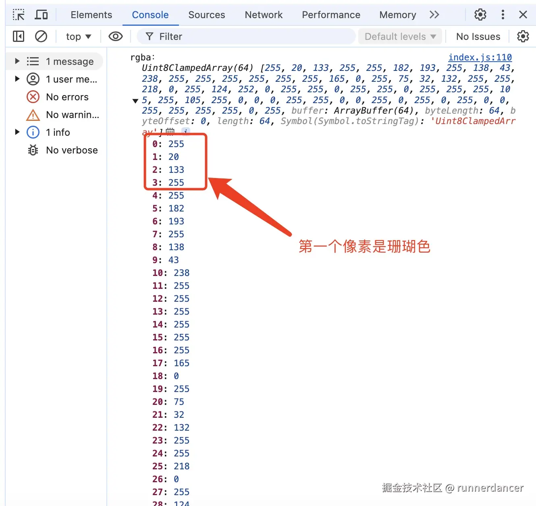The image size is (536, 506).
Task: Toggle the live expression eye icon
Action: pyautogui.click(x=116, y=37)
